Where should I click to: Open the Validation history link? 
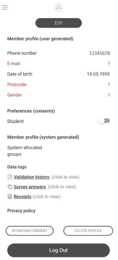(32, 177)
